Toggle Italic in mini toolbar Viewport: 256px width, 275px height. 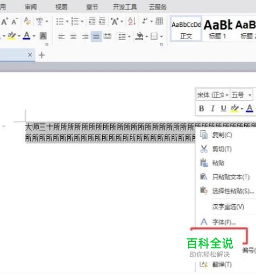213,108
